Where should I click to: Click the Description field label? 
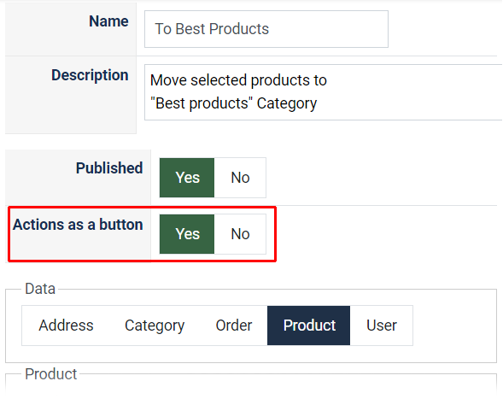click(x=90, y=75)
